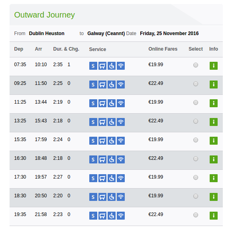This screenshot has height=228, width=226.
Task: Click the Outward Journey heading
Action: click(x=45, y=15)
